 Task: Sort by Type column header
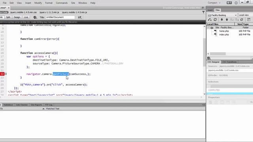(x=248, y=24)
